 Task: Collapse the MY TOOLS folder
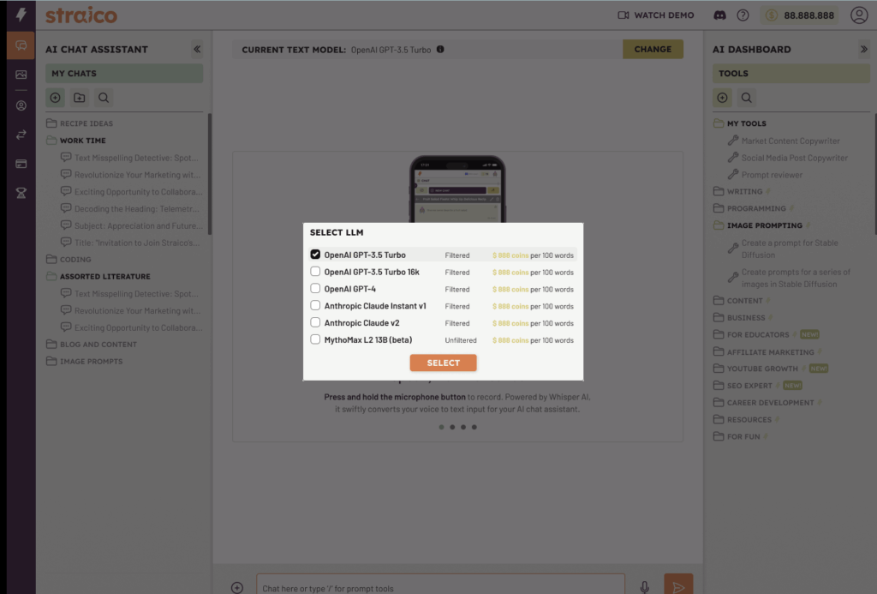click(x=740, y=123)
